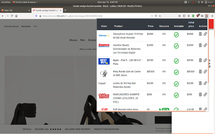This screenshot has height=134, width=215.
Task: Open the uBlock shield extension icon
Action: (x=198, y=16)
